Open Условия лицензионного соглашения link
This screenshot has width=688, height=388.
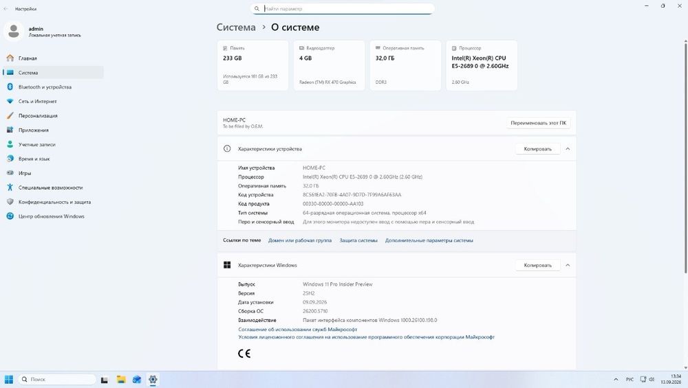[x=367, y=337]
